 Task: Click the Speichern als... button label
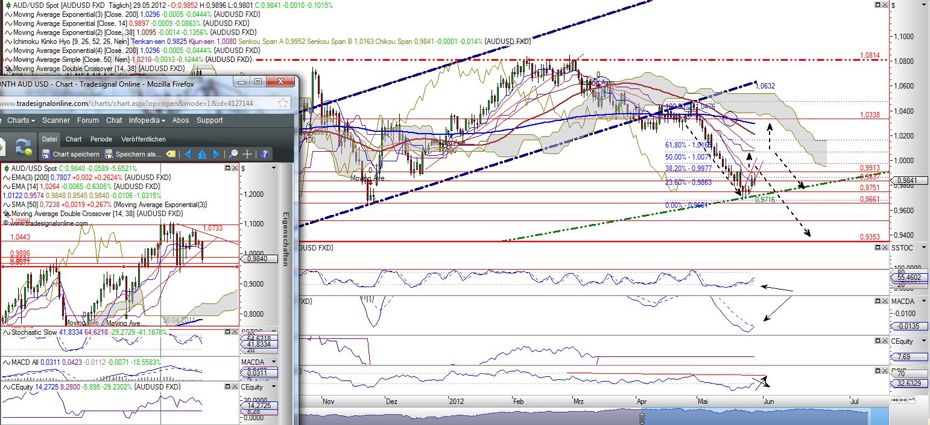coord(138,154)
